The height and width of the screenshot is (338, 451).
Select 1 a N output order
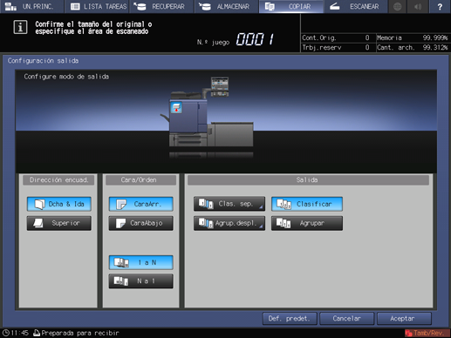[141, 262]
